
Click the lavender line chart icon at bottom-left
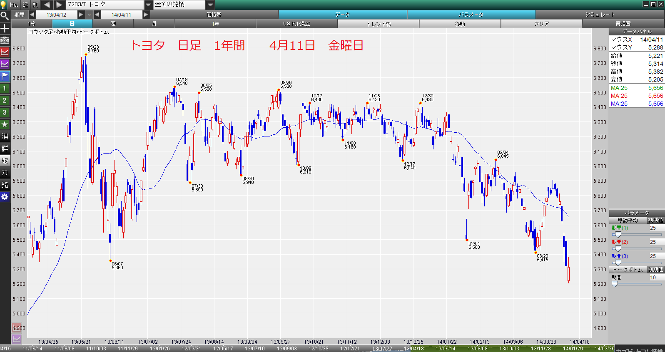click(17, 339)
